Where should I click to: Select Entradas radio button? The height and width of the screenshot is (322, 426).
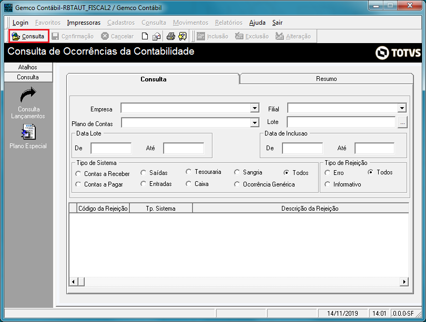(x=143, y=184)
